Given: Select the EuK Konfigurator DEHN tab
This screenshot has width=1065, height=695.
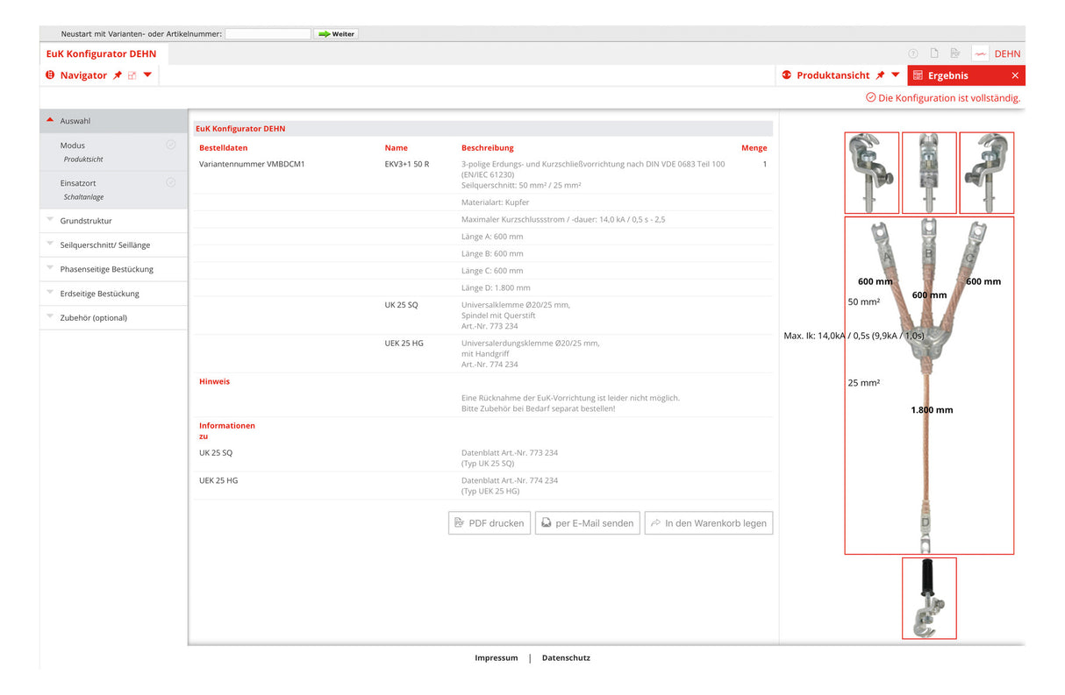Looking at the screenshot, I should pos(102,53).
